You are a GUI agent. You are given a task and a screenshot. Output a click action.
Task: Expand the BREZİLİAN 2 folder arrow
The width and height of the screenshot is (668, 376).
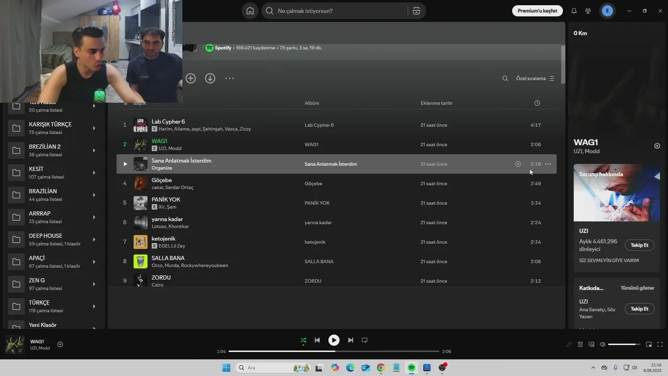(94, 150)
